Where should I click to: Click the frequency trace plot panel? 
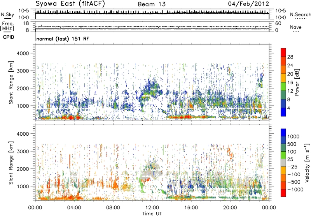click(x=152, y=27)
